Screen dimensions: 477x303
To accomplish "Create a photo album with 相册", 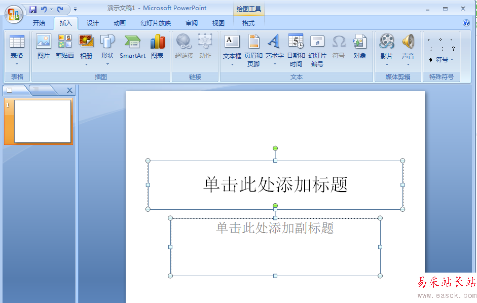I will pos(86,46).
